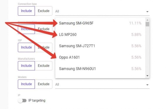The height and width of the screenshot is (109, 166).
Task: Select Include for Models
Action: pyautogui.click(x=26, y=84)
